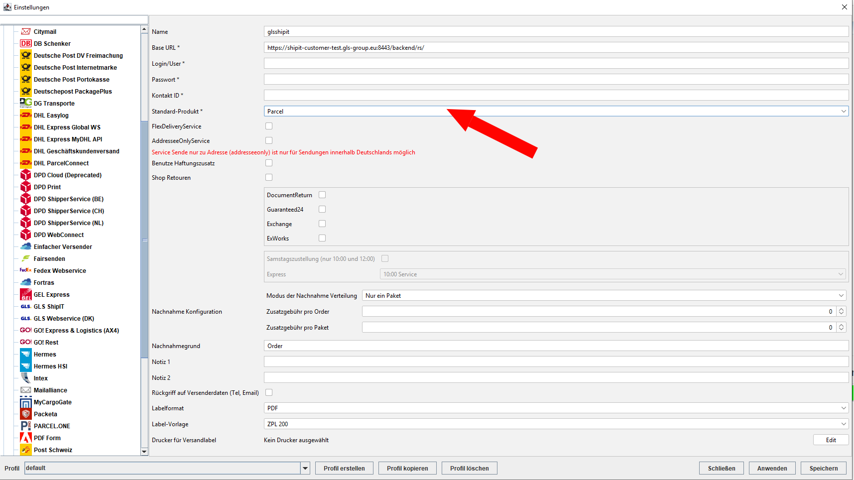Click the PARCEL.ONE logo icon
Screen dimensions: 854x480
click(x=26, y=426)
